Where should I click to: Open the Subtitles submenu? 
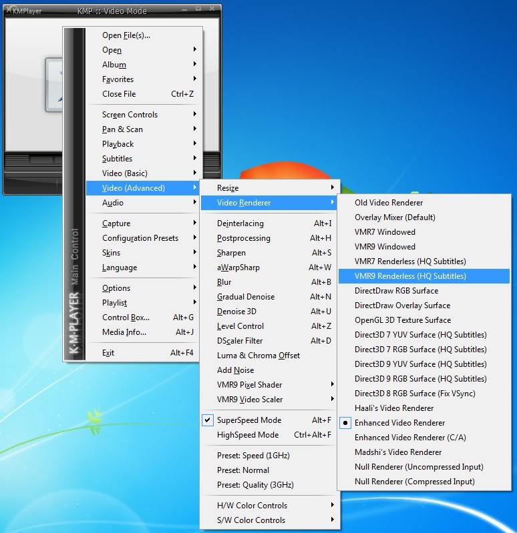142,158
